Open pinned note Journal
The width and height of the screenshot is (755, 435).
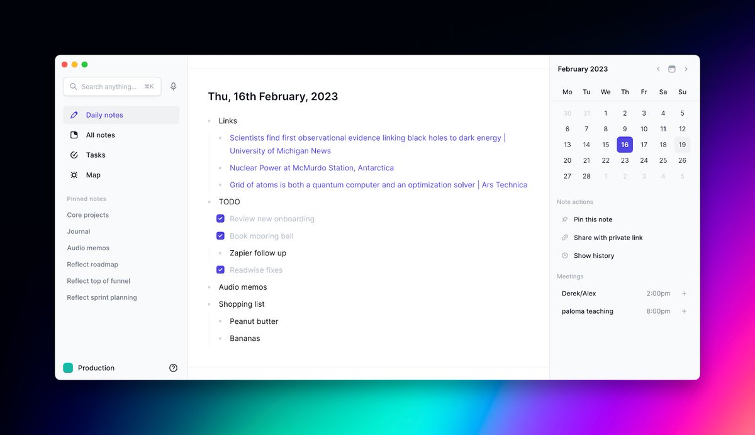[x=79, y=231]
